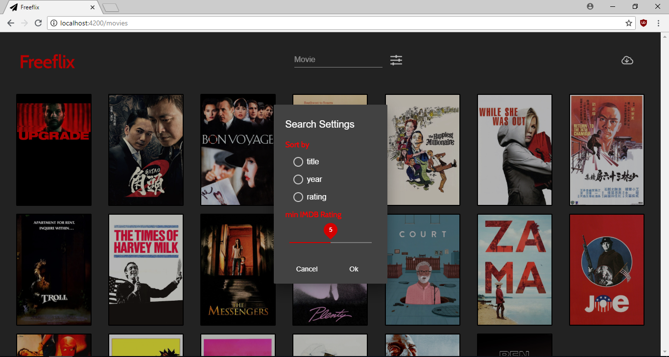Select sort by rating radio button
The width and height of the screenshot is (669, 357).
pyautogui.click(x=298, y=197)
